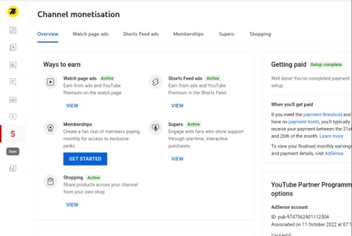Click VIEW under Shopping

[72, 205]
